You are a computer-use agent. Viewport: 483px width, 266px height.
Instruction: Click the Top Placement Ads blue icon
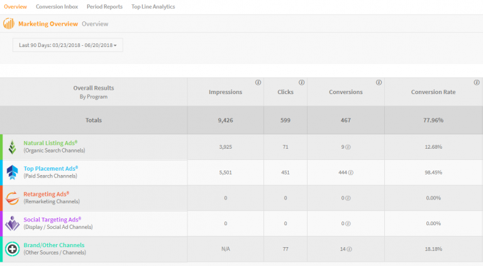point(13,173)
